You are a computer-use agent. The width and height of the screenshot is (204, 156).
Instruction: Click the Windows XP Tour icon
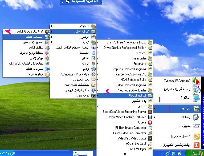tap(93, 74)
